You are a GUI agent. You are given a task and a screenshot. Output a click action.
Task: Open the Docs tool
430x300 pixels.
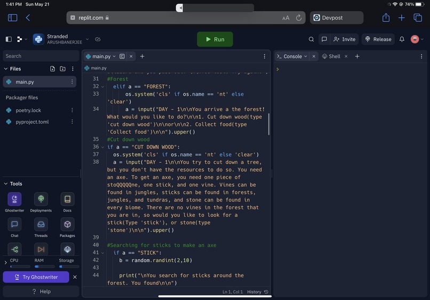click(67, 202)
